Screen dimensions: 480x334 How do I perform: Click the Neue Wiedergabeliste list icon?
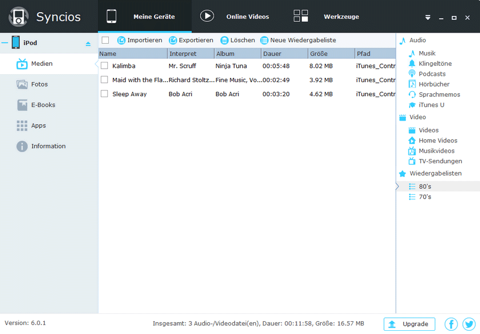pyautogui.click(x=264, y=41)
